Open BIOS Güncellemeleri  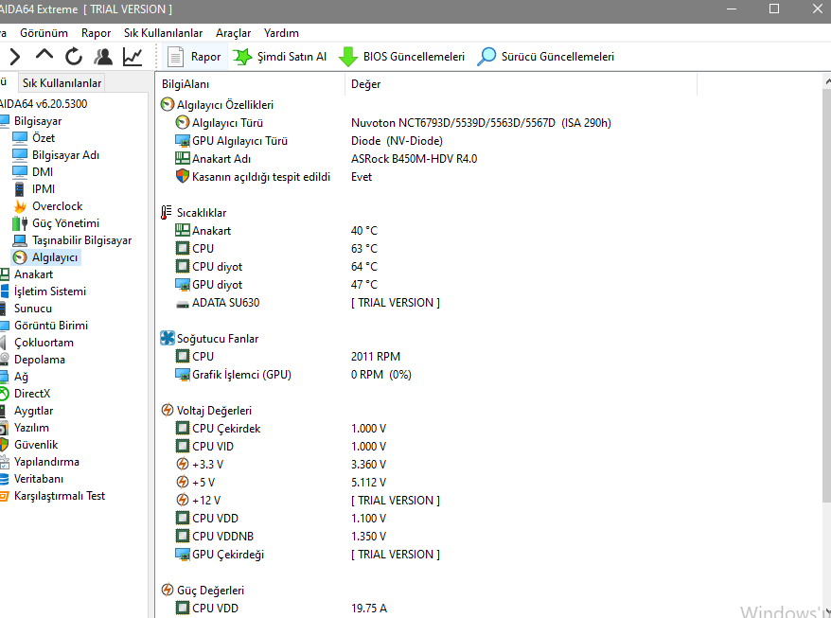pyautogui.click(x=401, y=57)
